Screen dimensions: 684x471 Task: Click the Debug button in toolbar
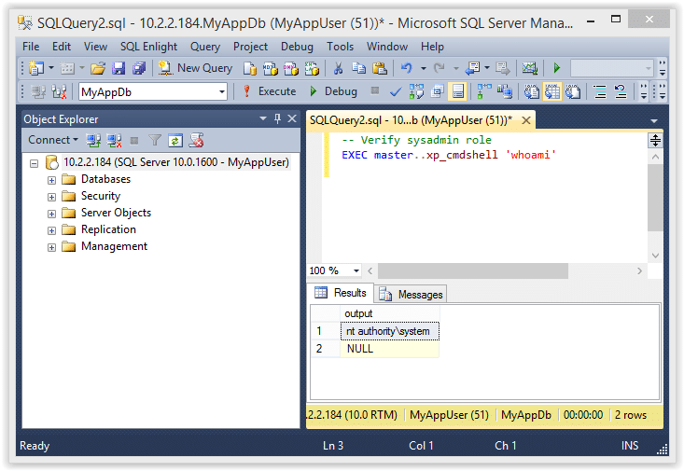[x=333, y=91]
